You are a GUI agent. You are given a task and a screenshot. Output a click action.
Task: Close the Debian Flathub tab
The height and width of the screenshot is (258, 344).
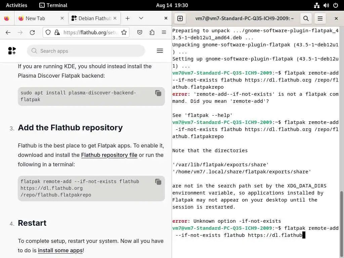115,18
